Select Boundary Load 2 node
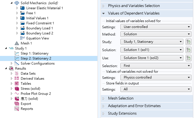194x118 pixels. point(39,33)
